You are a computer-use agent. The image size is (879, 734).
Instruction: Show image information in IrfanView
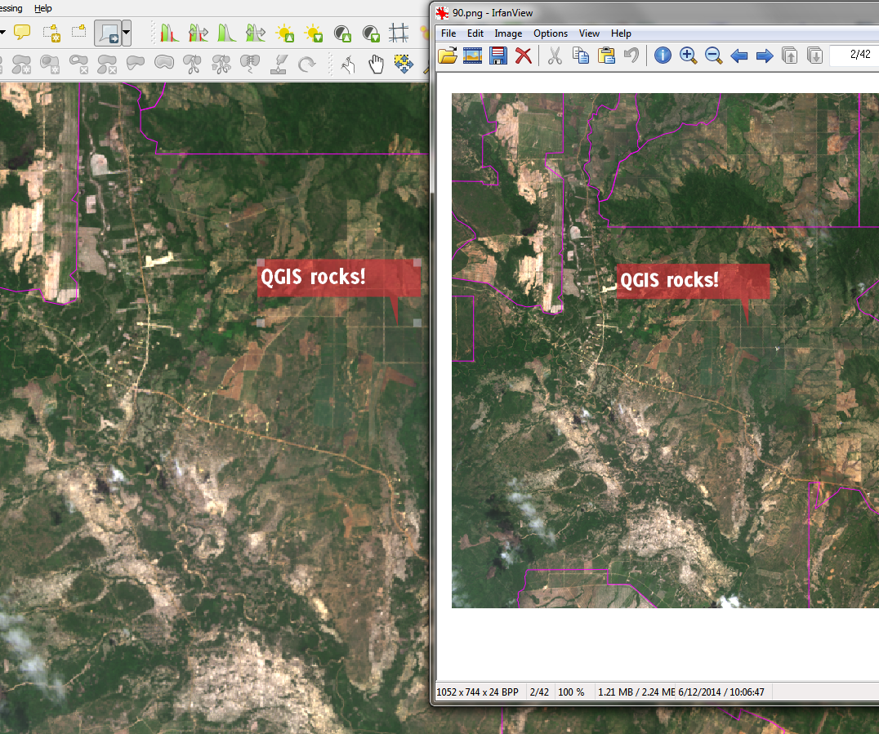(663, 56)
